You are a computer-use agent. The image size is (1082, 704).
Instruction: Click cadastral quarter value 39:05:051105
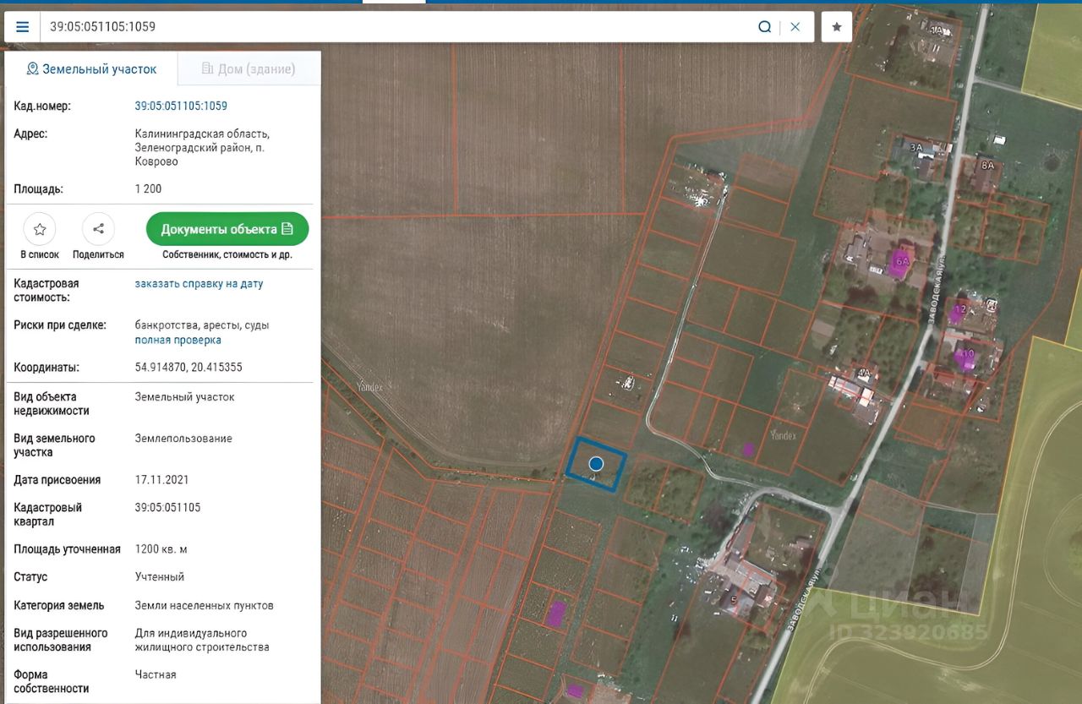coord(168,508)
